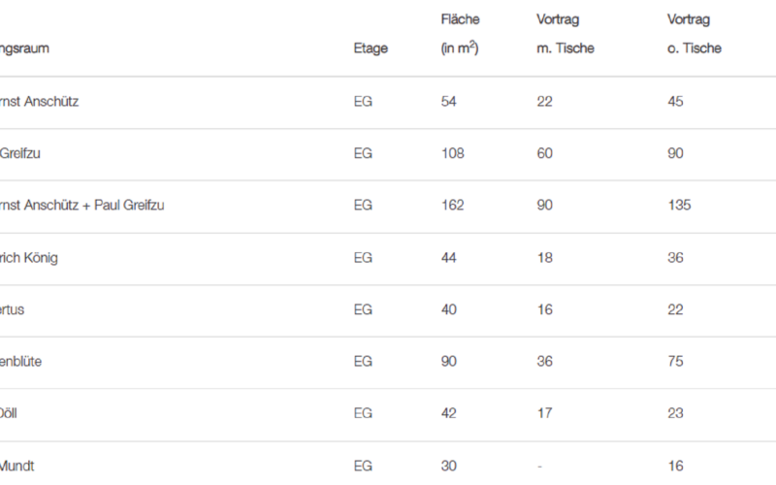Select the area value 42 in Döll row
The width and height of the screenshot is (776, 485).
[449, 413]
